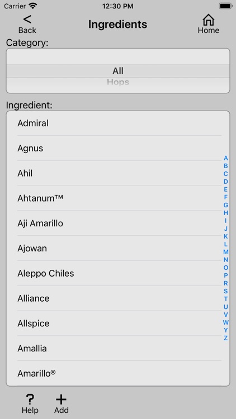Jump to letter C in index
Image resolution: width=236 pixels, height=419 pixels.
[226, 174]
